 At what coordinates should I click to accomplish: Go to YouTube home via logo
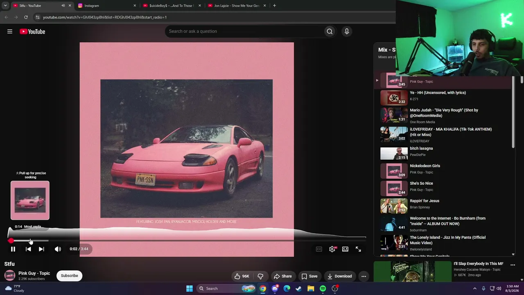click(x=32, y=32)
